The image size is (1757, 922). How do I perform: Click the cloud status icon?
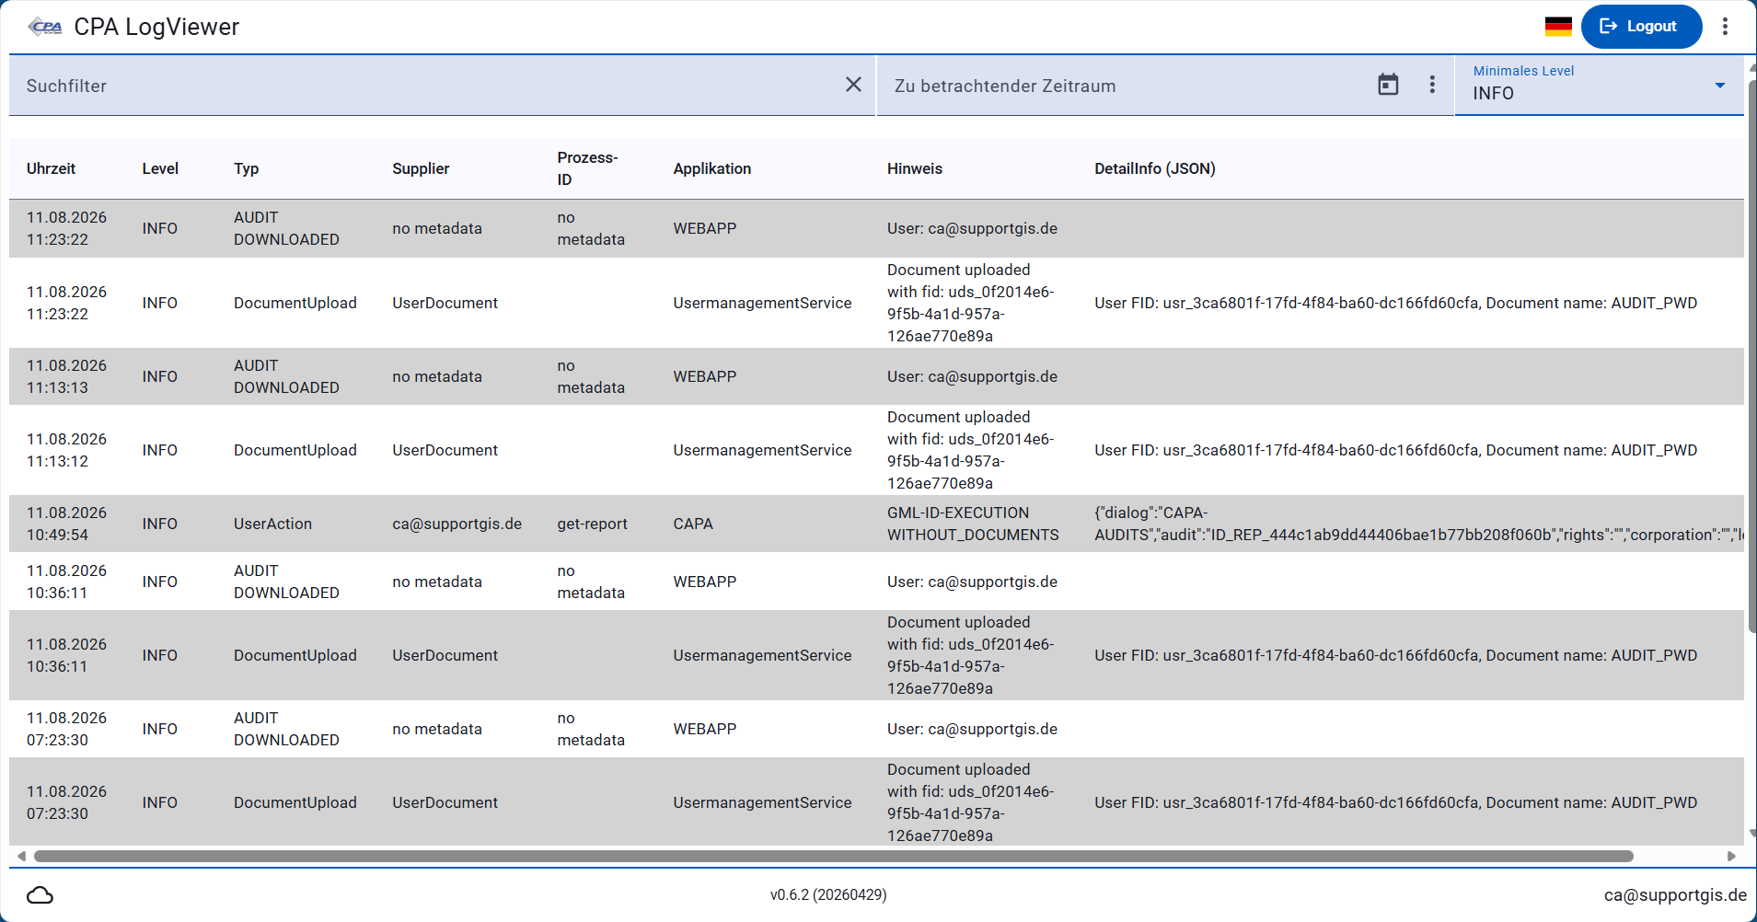click(40, 895)
